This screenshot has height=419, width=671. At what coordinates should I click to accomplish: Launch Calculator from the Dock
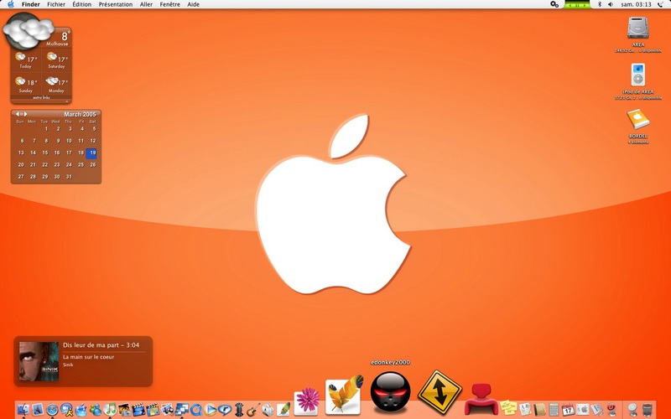(554, 410)
